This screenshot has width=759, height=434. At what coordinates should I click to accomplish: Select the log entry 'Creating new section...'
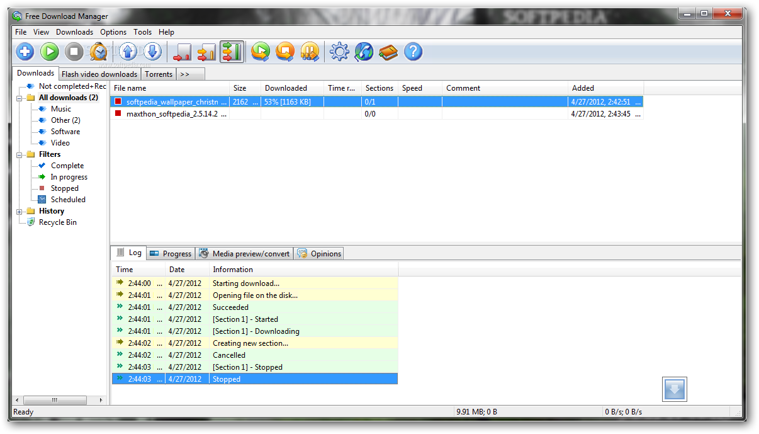[x=255, y=343]
